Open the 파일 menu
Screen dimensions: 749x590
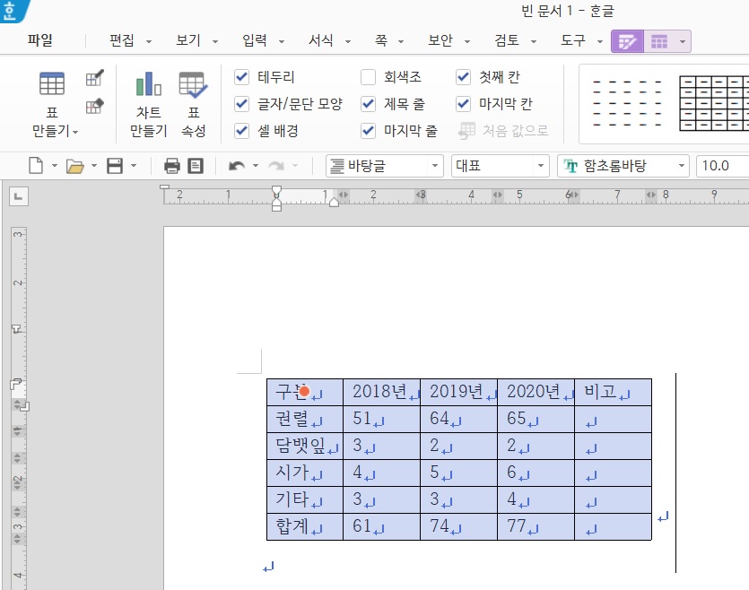[39, 40]
